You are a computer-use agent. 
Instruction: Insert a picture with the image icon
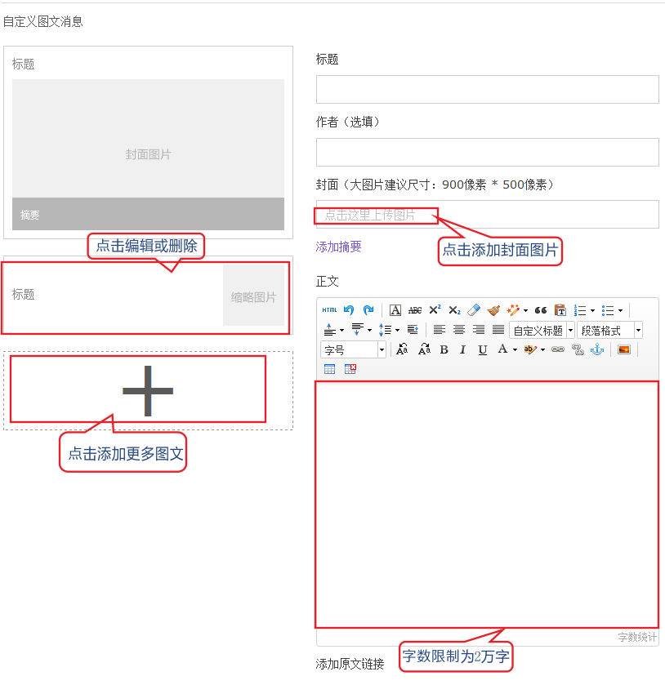point(624,349)
